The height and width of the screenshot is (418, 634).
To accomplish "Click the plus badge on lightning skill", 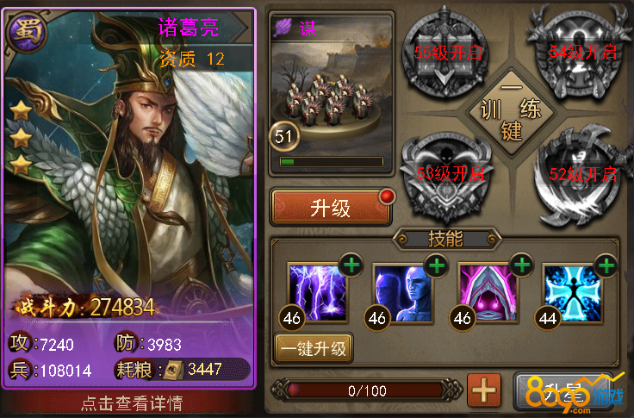I will tap(351, 265).
